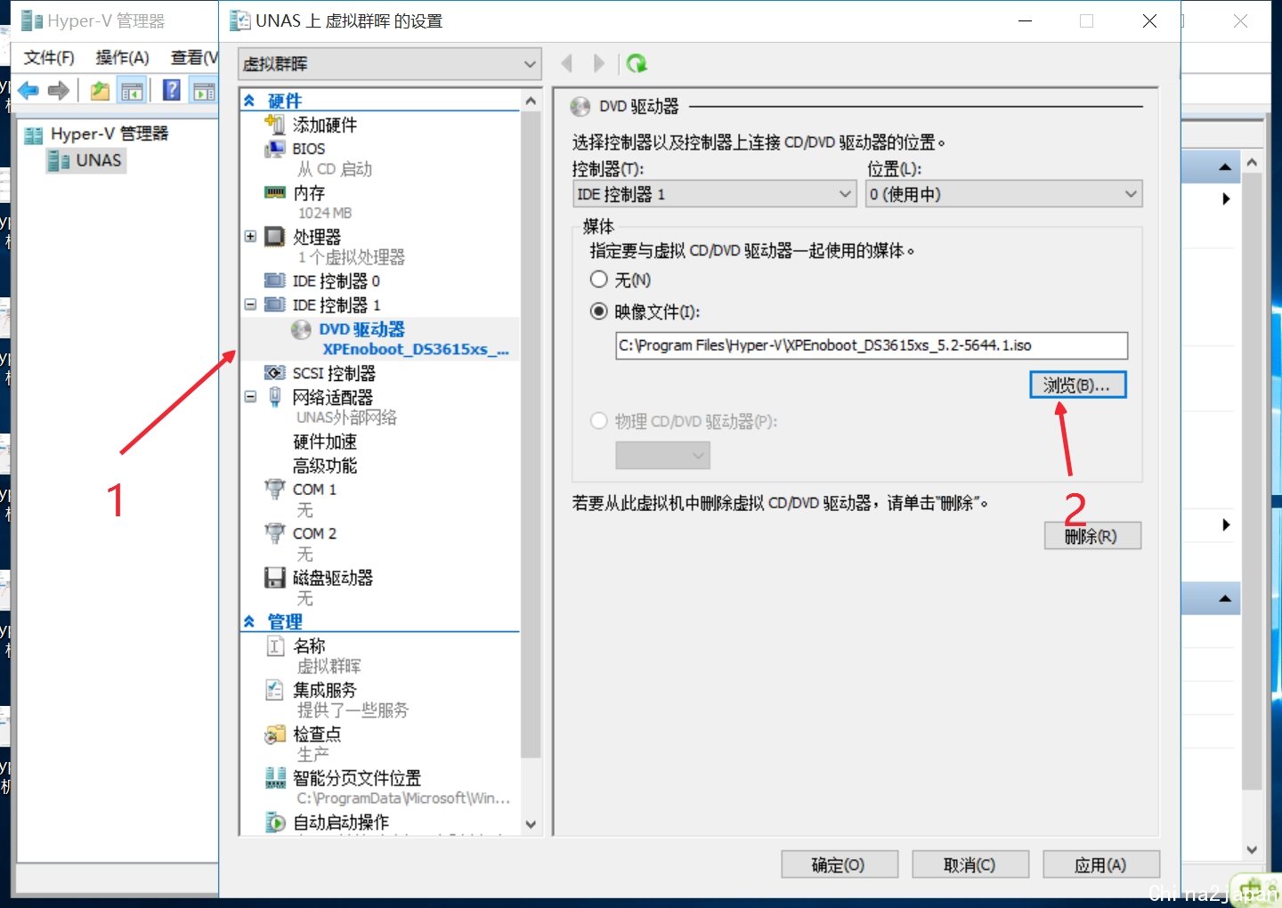1282x908 pixels.
Task: Click the smart paging file location icon
Action: [x=274, y=778]
